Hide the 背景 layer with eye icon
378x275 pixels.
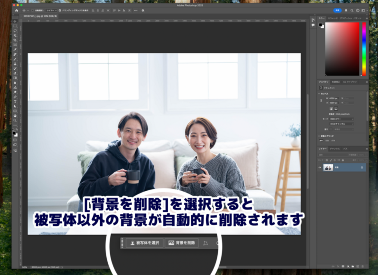pos(320,167)
